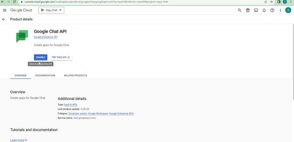Open the Google Enterprise APIs category link

[x=122, y=113]
